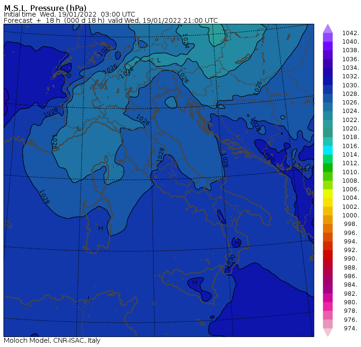361x347 pixels.
Task: Click the 1030 contour label near the Strait of Messina
Action: click(230, 261)
